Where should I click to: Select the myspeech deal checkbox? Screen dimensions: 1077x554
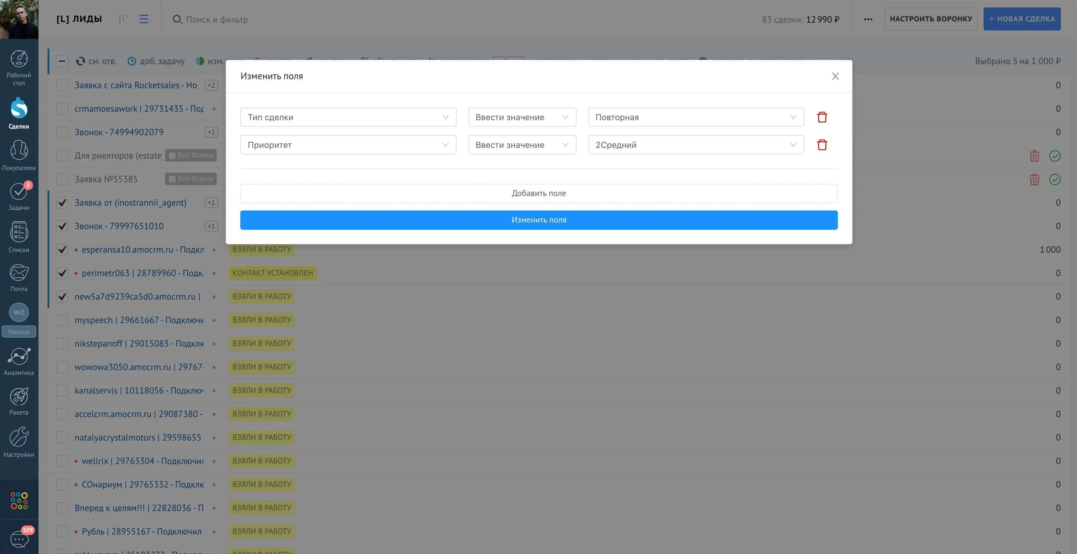click(x=62, y=320)
